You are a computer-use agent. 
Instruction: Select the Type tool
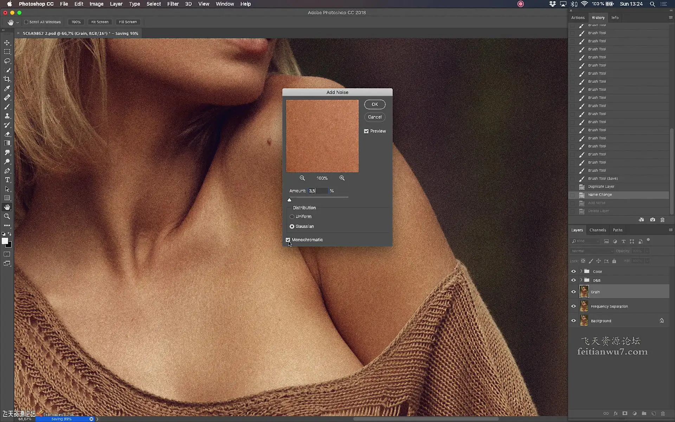coord(7,180)
